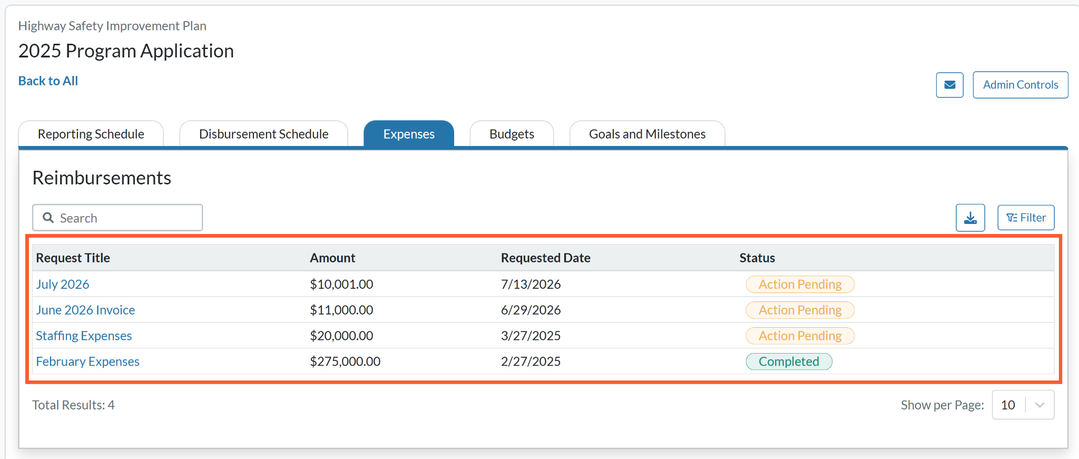Image resolution: width=1079 pixels, height=459 pixels.
Task: Open the July 2026 request
Action: [x=63, y=284]
